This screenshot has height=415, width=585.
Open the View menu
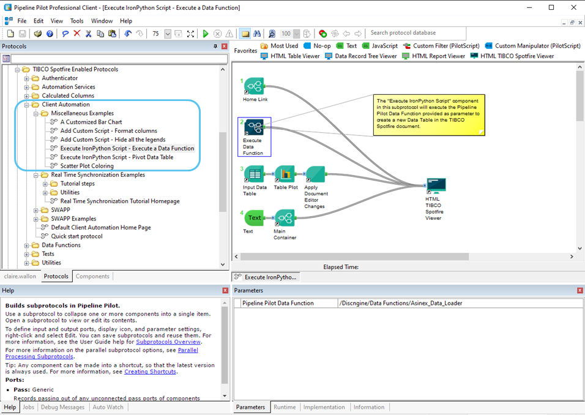point(57,21)
